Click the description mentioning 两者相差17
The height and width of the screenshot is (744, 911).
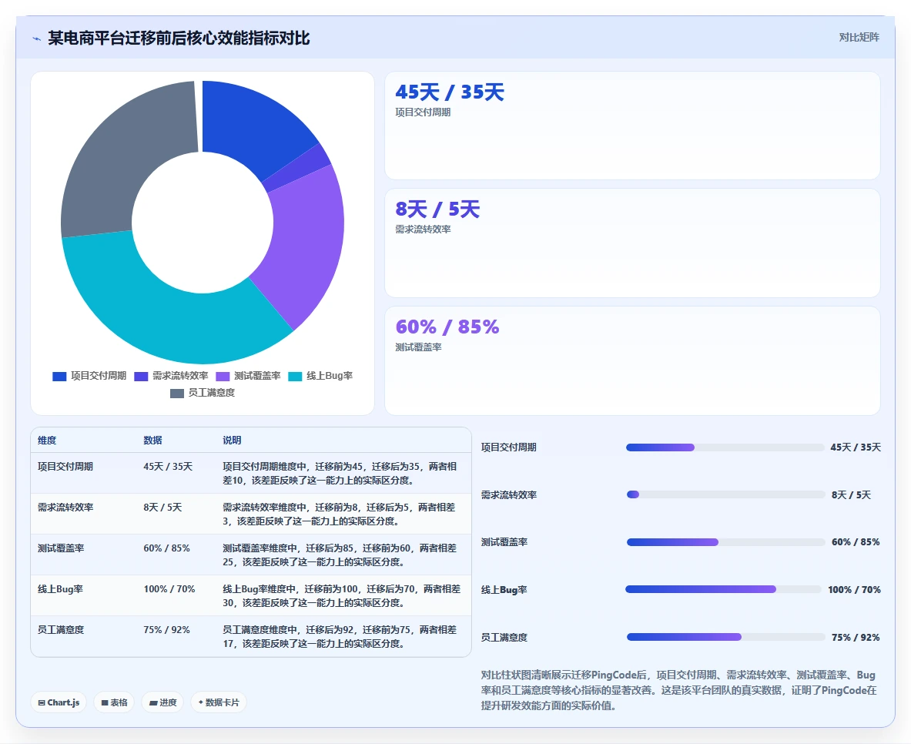340,636
